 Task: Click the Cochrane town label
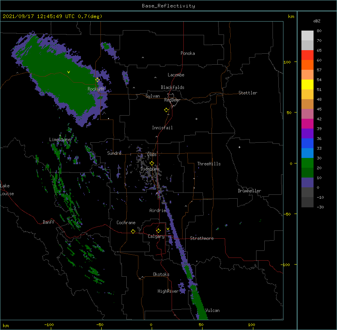click(x=126, y=223)
